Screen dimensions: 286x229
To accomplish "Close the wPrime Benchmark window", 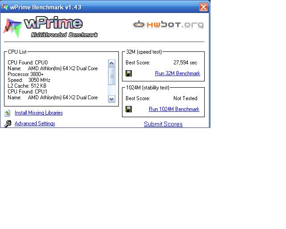I will click(x=203, y=7).
